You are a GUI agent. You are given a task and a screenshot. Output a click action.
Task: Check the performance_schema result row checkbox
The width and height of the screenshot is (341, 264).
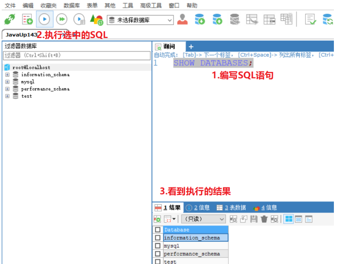click(x=158, y=254)
